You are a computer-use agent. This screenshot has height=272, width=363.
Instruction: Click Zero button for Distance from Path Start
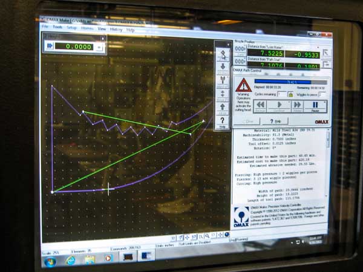point(240,62)
